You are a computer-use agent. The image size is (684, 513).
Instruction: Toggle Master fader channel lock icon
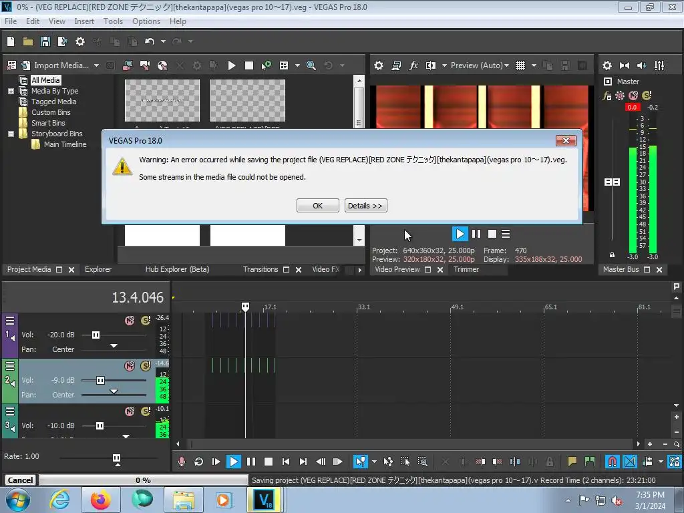pyautogui.click(x=612, y=254)
